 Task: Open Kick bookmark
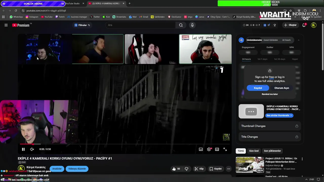click(106, 17)
